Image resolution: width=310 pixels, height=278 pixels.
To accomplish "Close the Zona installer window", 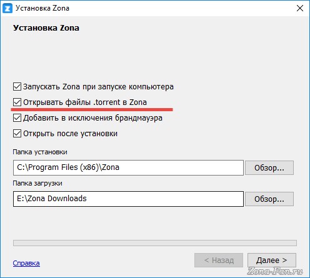I will click(x=300, y=8).
